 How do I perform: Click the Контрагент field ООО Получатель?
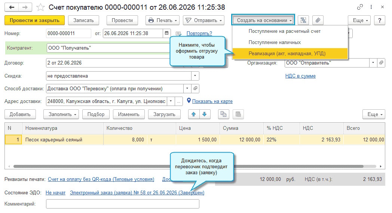click(x=108, y=48)
